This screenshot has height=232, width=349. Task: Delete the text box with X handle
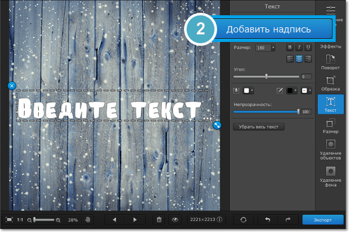click(x=11, y=86)
